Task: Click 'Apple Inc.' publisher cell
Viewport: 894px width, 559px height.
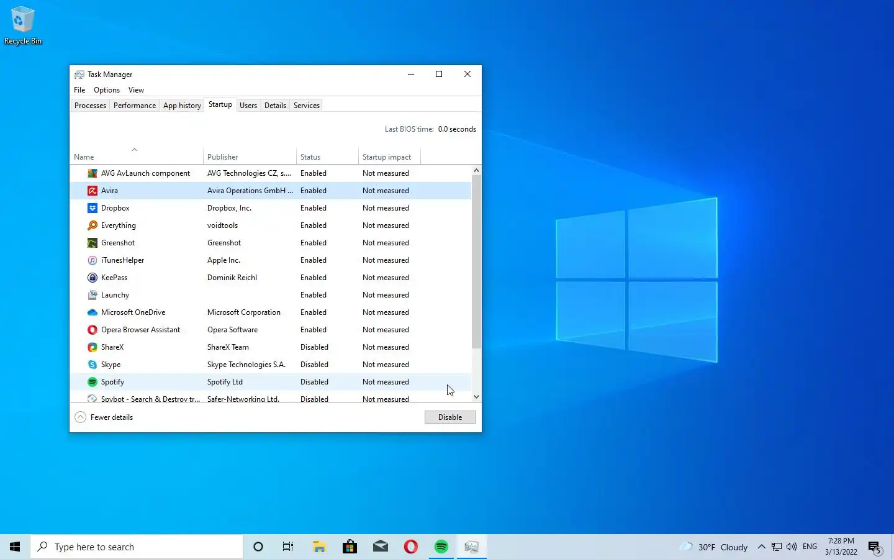Action: pos(223,260)
